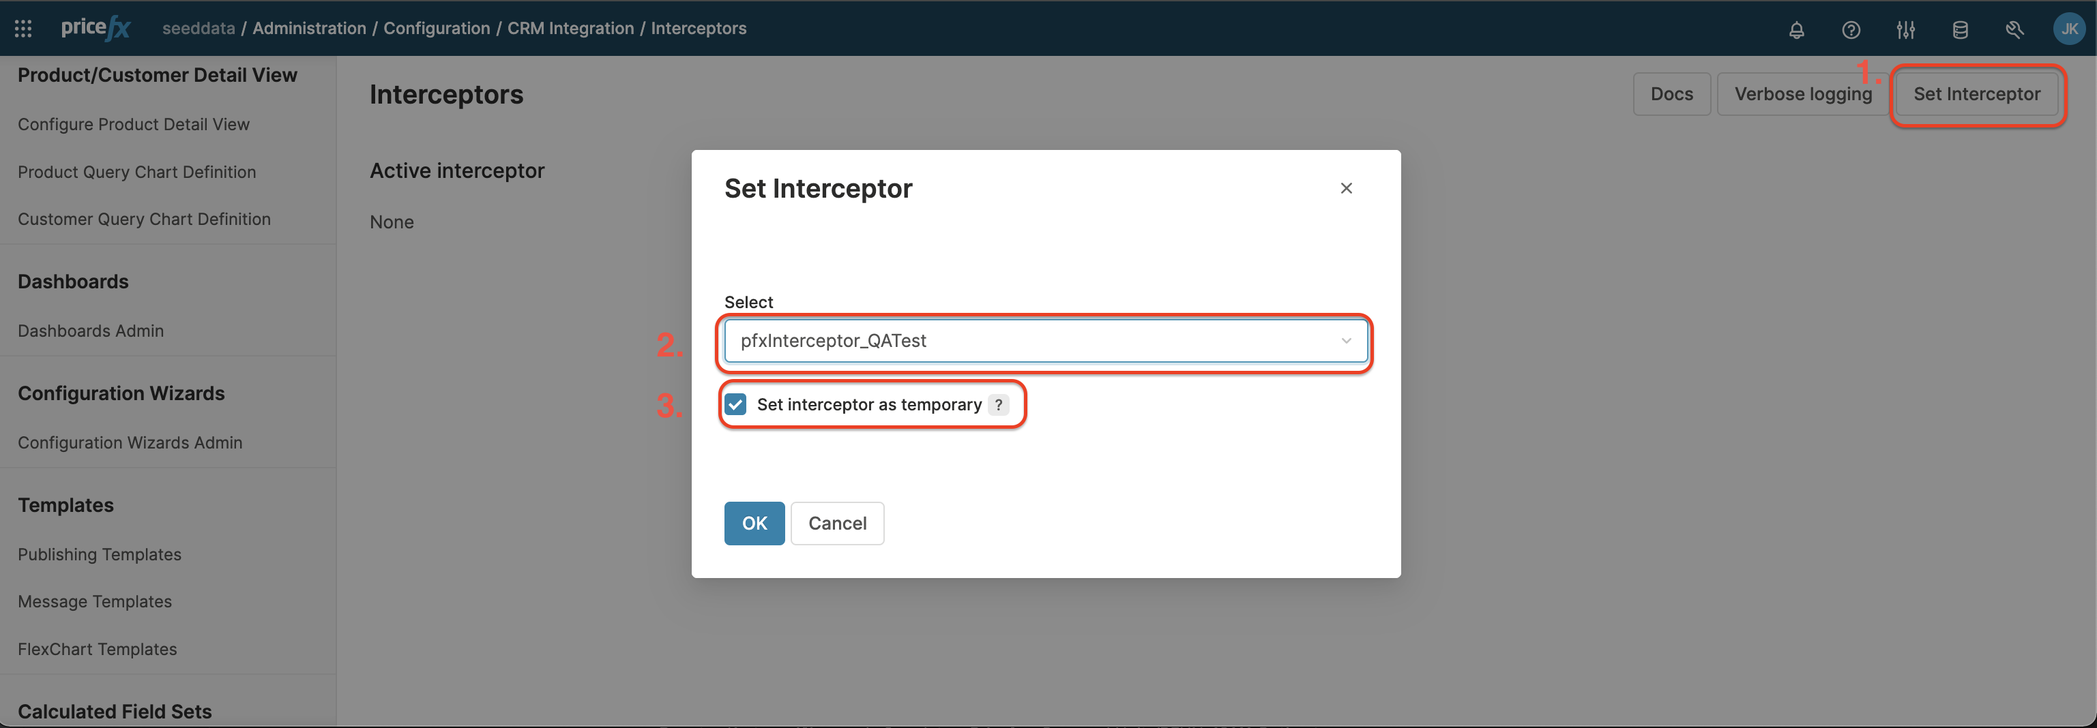Click the temporary interceptor help tooltip icon

pyautogui.click(x=999, y=404)
